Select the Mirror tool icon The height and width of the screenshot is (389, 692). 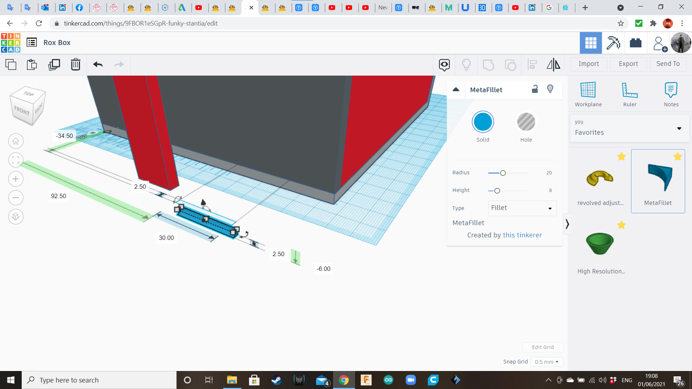(x=553, y=64)
